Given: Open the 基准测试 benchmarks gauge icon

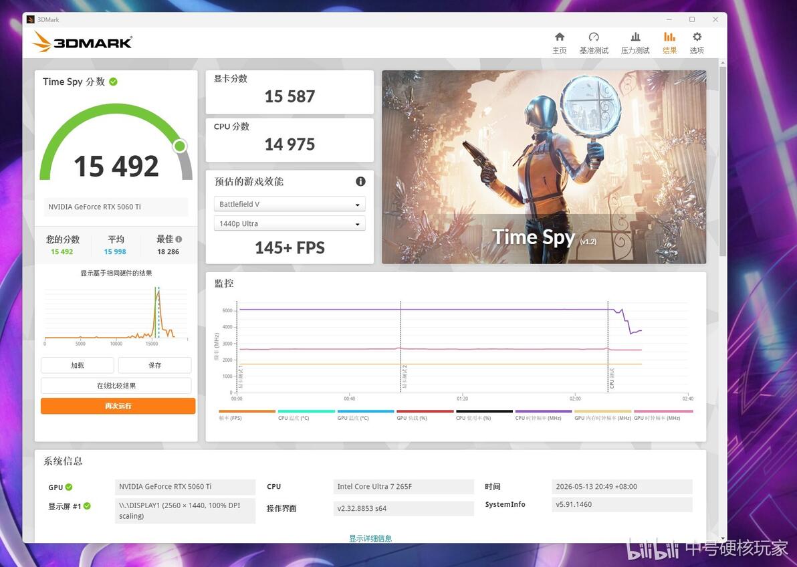Looking at the screenshot, I should (594, 37).
